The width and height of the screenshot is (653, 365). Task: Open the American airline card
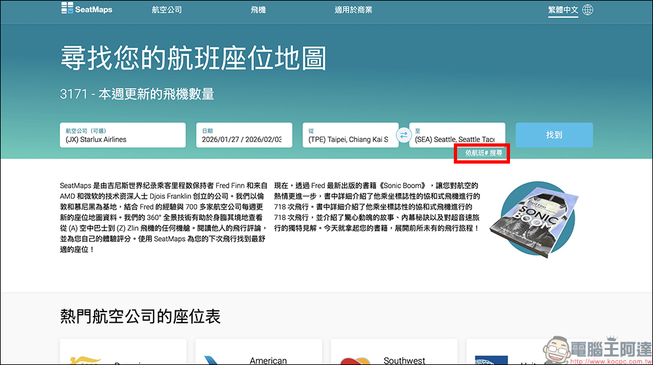[259, 352]
